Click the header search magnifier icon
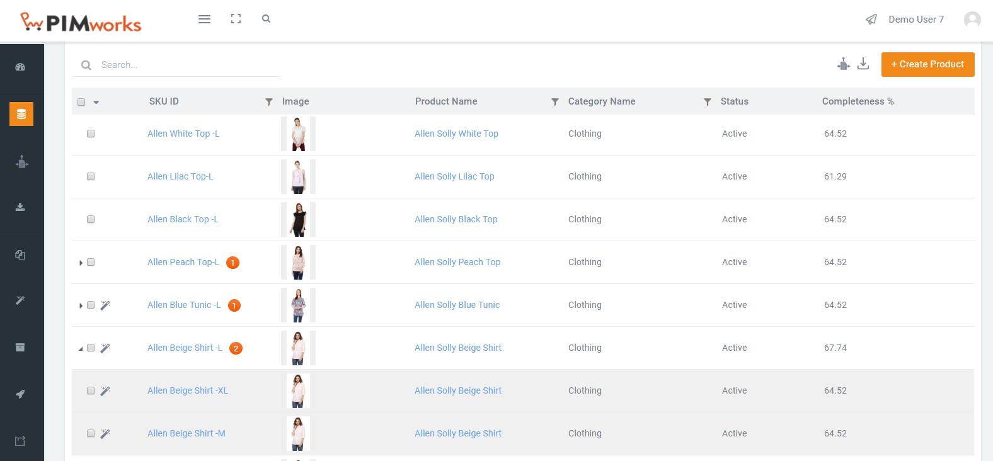The height and width of the screenshot is (461, 993). click(x=266, y=19)
